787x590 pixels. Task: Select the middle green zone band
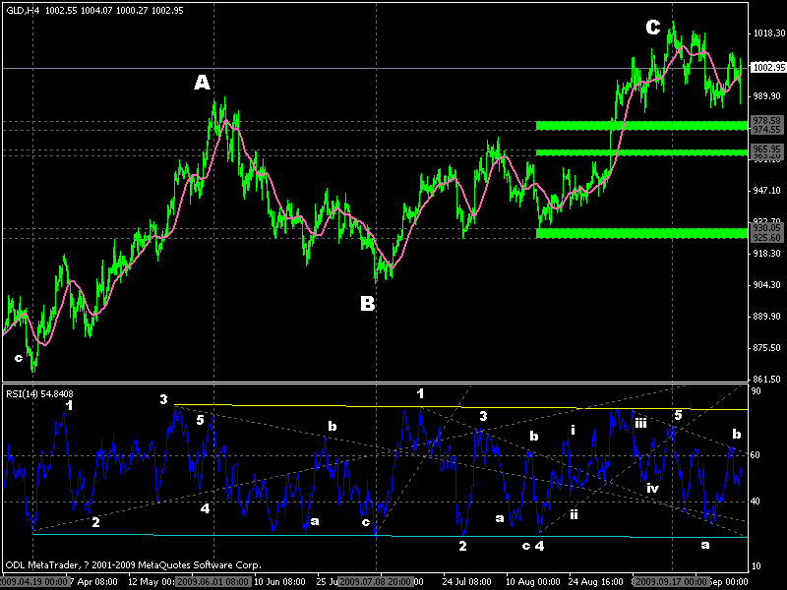pyautogui.click(x=642, y=152)
